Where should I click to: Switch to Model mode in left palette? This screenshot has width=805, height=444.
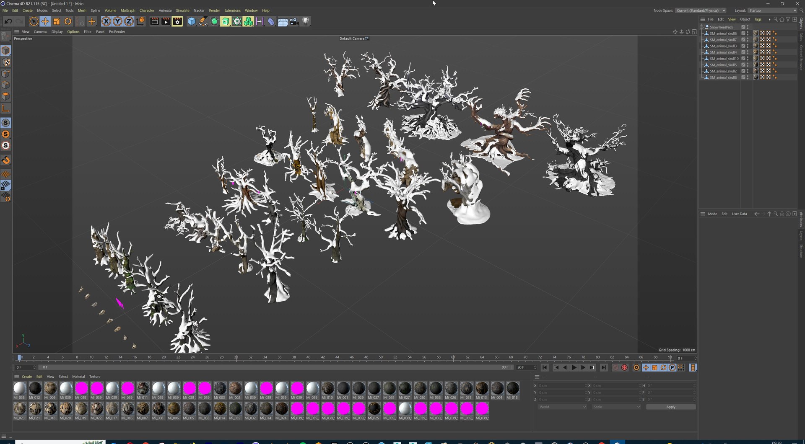(x=6, y=51)
